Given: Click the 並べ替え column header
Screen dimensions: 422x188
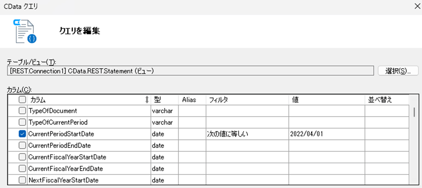Looking at the screenshot, I should (387, 100).
